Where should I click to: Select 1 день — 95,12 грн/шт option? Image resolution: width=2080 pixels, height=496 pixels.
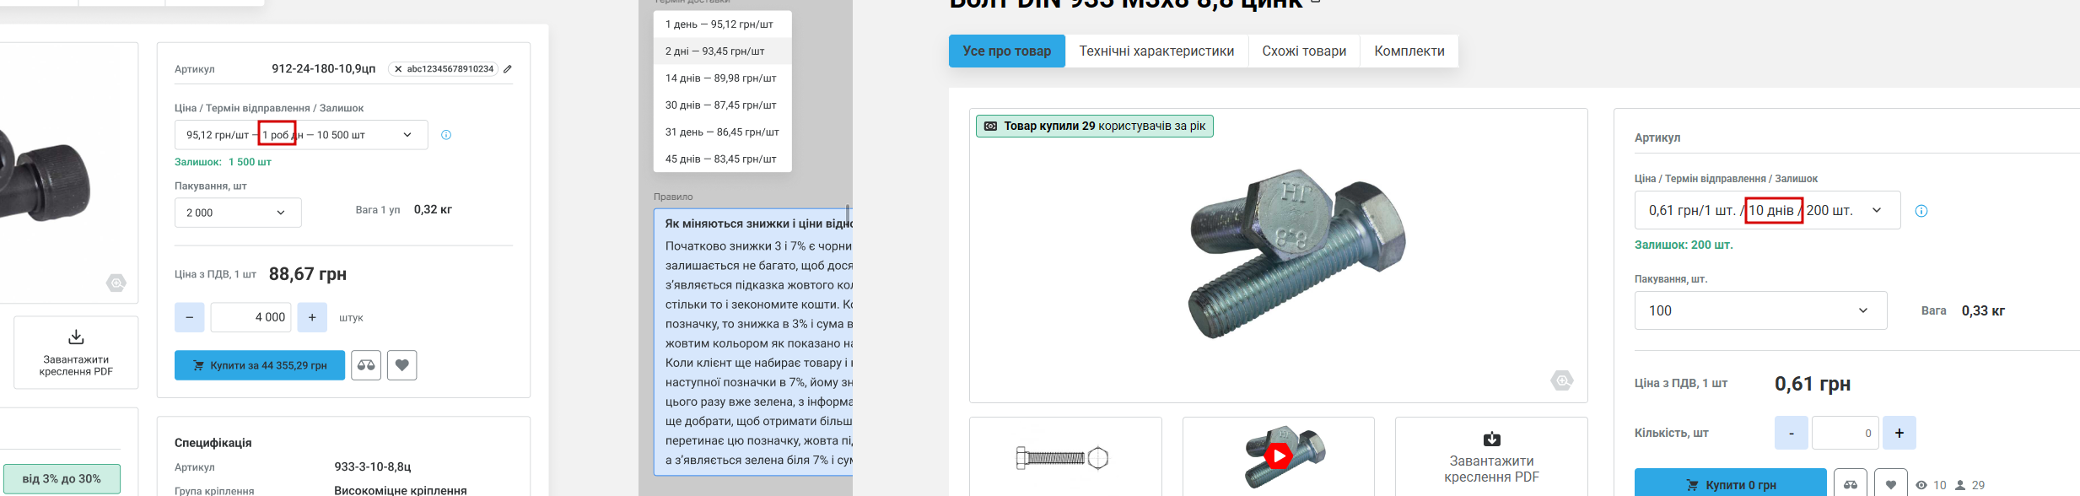(722, 24)
